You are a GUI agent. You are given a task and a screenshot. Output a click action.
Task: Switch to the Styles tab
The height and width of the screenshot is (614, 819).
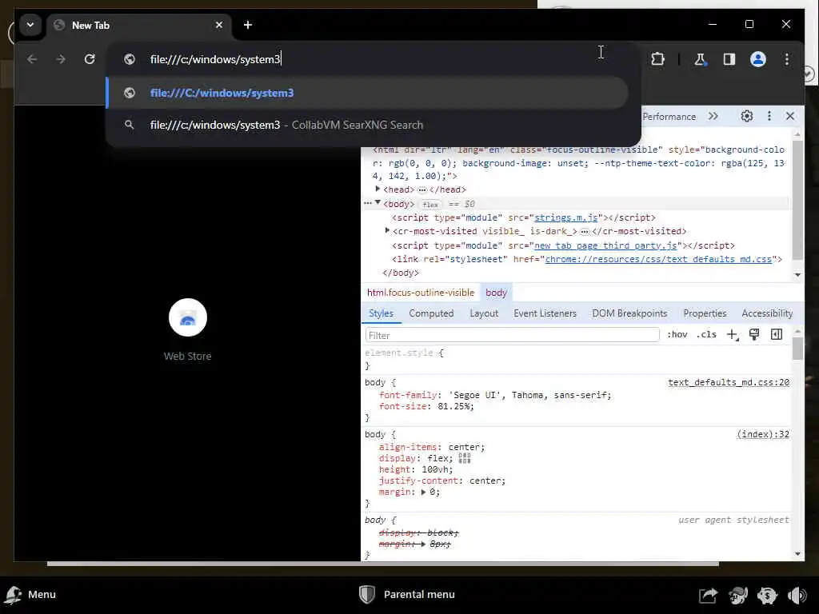coord(381,313)
